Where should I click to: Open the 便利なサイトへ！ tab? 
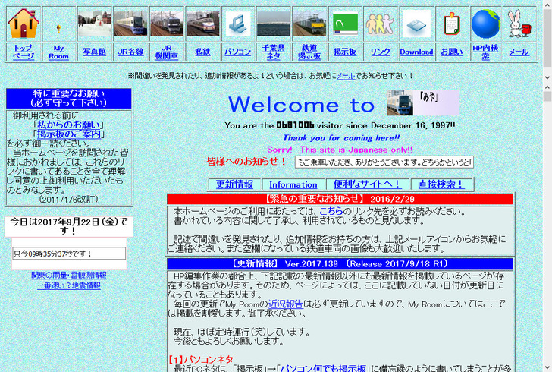[367, 184]
